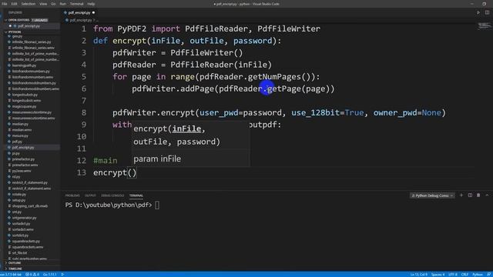Select language mode Python in status bar
The height and width of the screenshot is (277, 493).
point(478,275)
